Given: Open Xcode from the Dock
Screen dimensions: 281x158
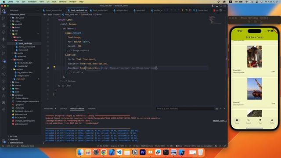Looking at the screenshot, I should pos(112,152).
